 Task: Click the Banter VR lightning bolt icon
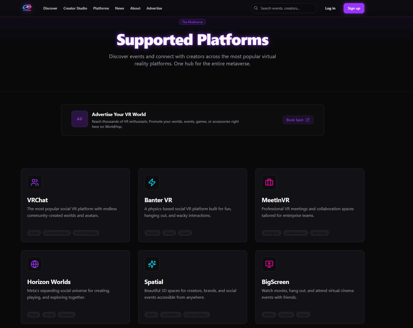point(152,182)
